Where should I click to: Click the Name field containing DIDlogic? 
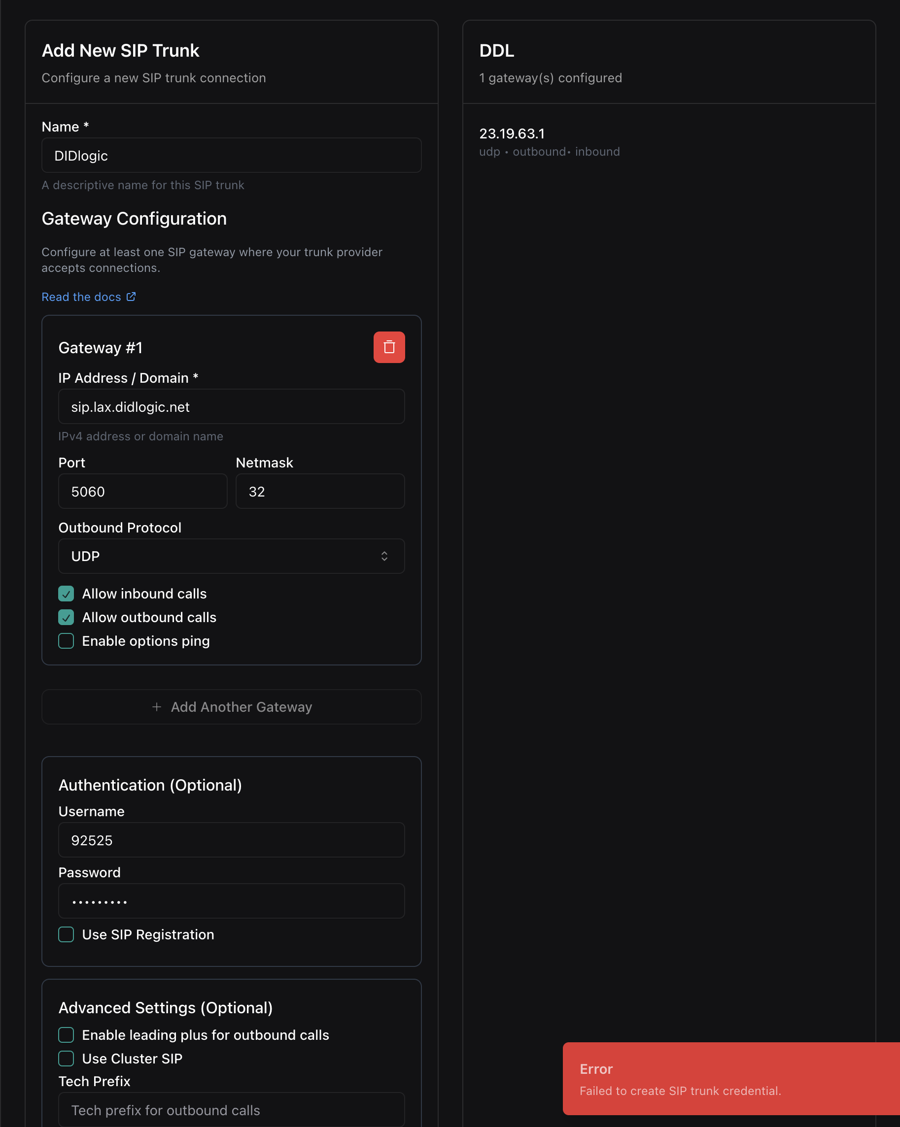pos(231,155)
